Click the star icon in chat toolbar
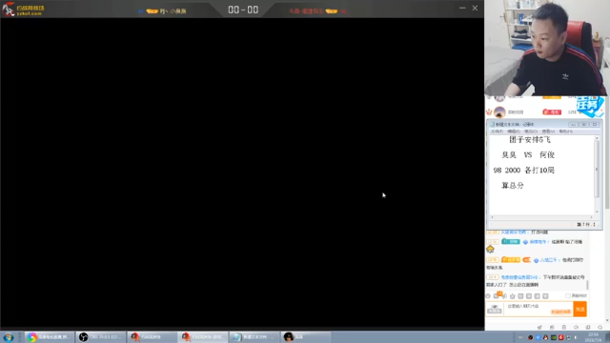The height and width of the screenshot is (343, 610). pos(513,296)
